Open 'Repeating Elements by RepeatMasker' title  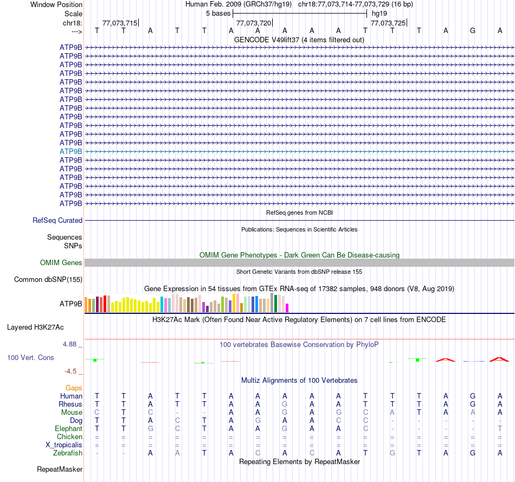coord(299,461)
